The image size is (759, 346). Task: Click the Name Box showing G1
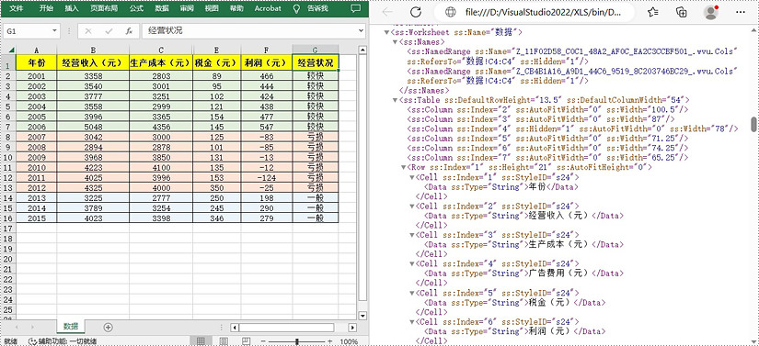[x=27, y=31]
